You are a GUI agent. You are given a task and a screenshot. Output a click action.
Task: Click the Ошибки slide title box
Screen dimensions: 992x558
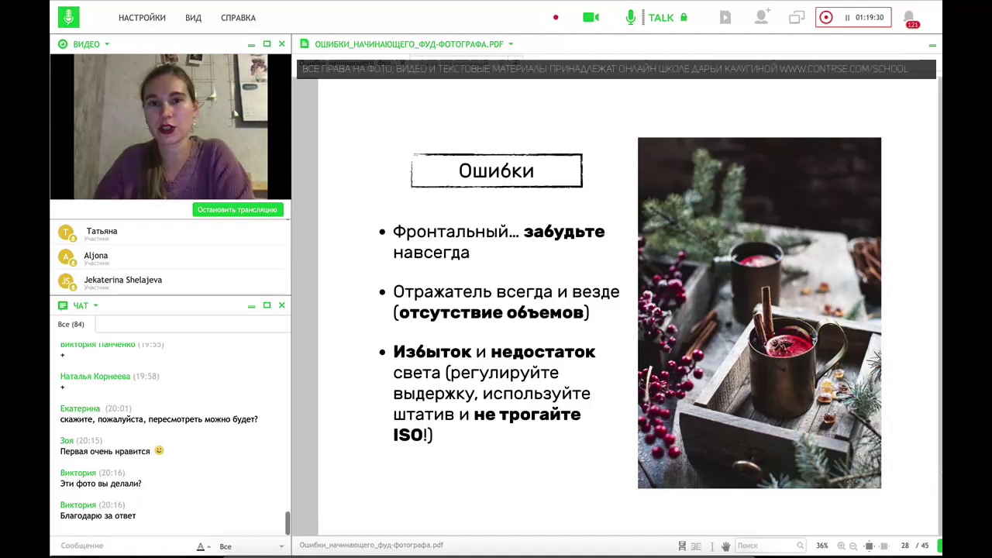(497, 170)
